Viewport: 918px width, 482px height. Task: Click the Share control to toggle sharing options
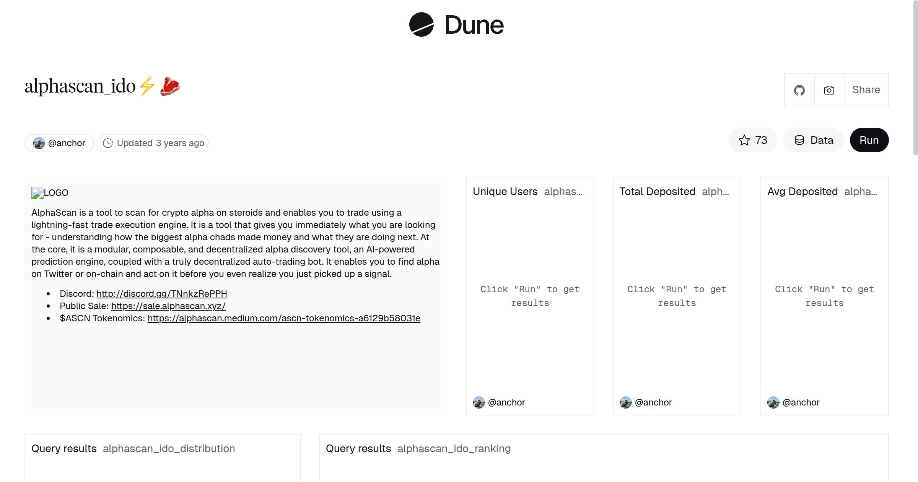click(866, 90)
